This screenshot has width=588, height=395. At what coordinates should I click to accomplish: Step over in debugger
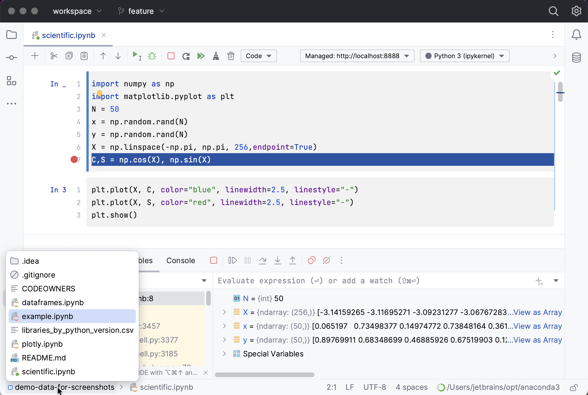click(263, 261)
